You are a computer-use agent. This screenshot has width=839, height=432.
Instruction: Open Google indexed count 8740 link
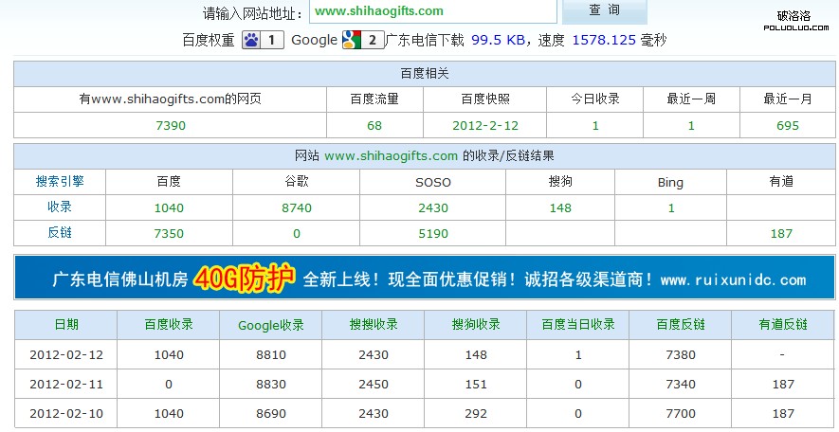click(x=296, y=207)
